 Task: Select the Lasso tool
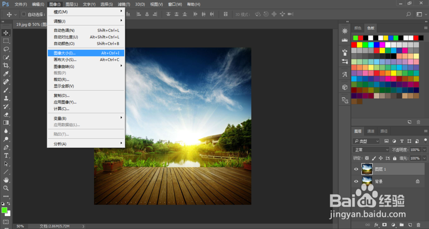point(6,49)
